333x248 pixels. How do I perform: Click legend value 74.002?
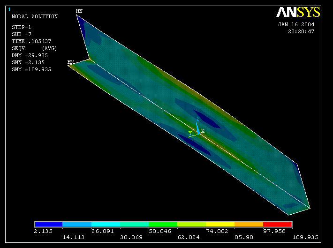(x=217, y=231)
